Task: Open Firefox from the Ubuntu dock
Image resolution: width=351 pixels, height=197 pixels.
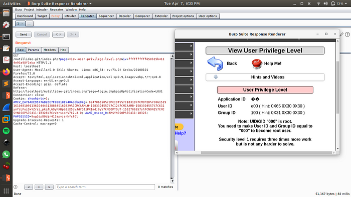Action: click(x=6, y=72)
